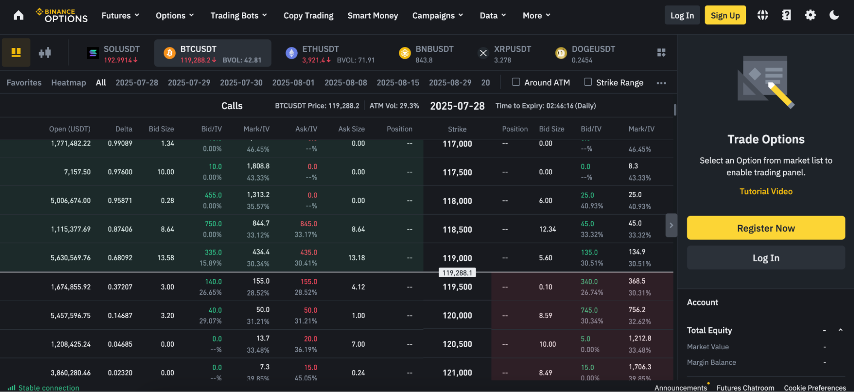Toggle dark mode with the moon icon
854x392 pixels.
tap(834, 15)
